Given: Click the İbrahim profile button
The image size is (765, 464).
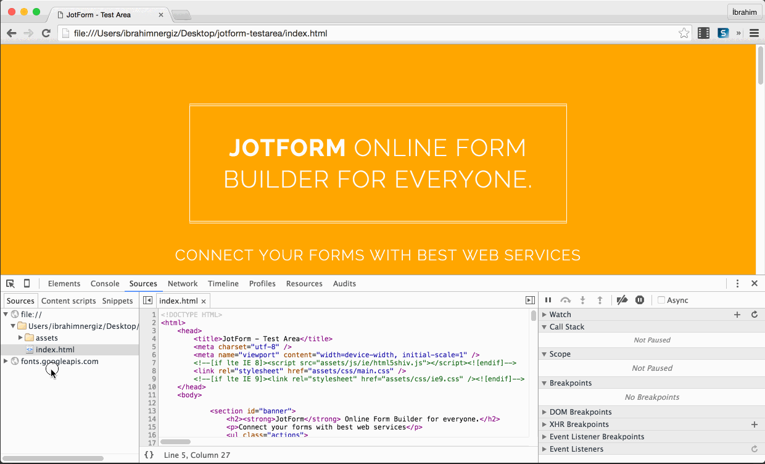Looking at the screenshot, I should pos(744,12).
